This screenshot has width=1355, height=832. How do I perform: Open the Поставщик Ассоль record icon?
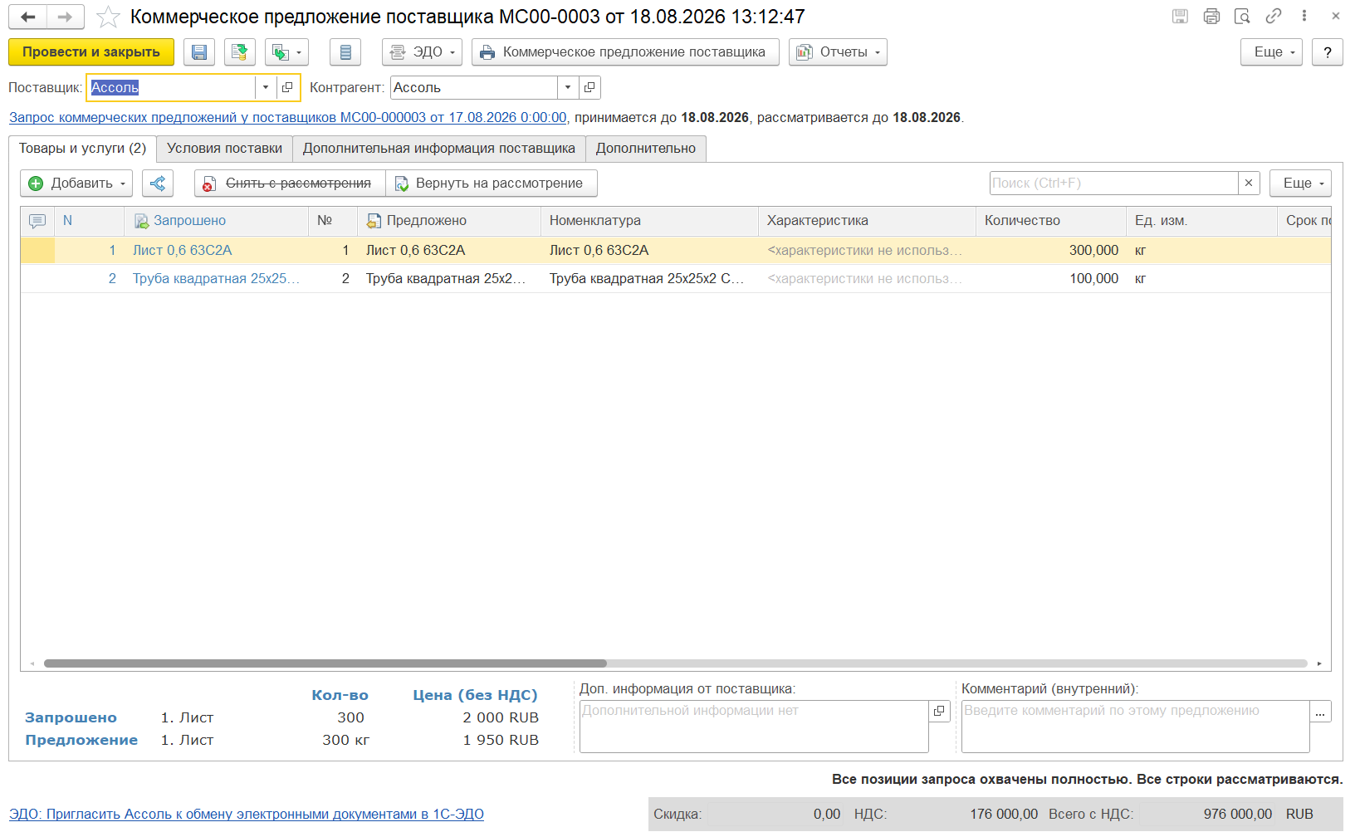287,87
